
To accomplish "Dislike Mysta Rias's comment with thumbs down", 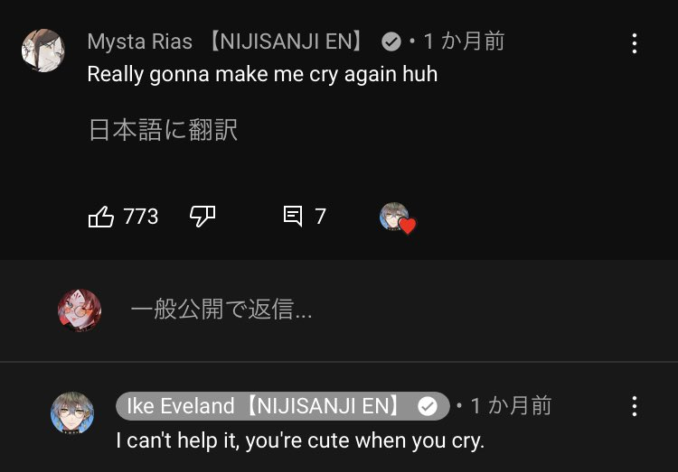I will [x=202, y=217].
